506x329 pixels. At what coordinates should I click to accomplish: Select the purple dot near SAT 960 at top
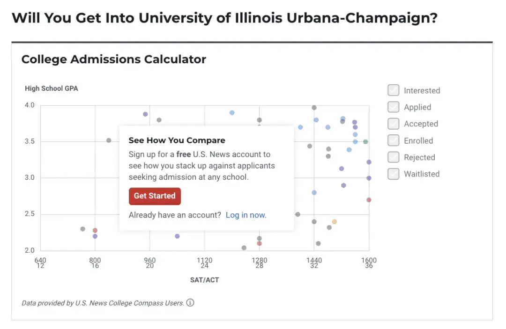[145, 114]
